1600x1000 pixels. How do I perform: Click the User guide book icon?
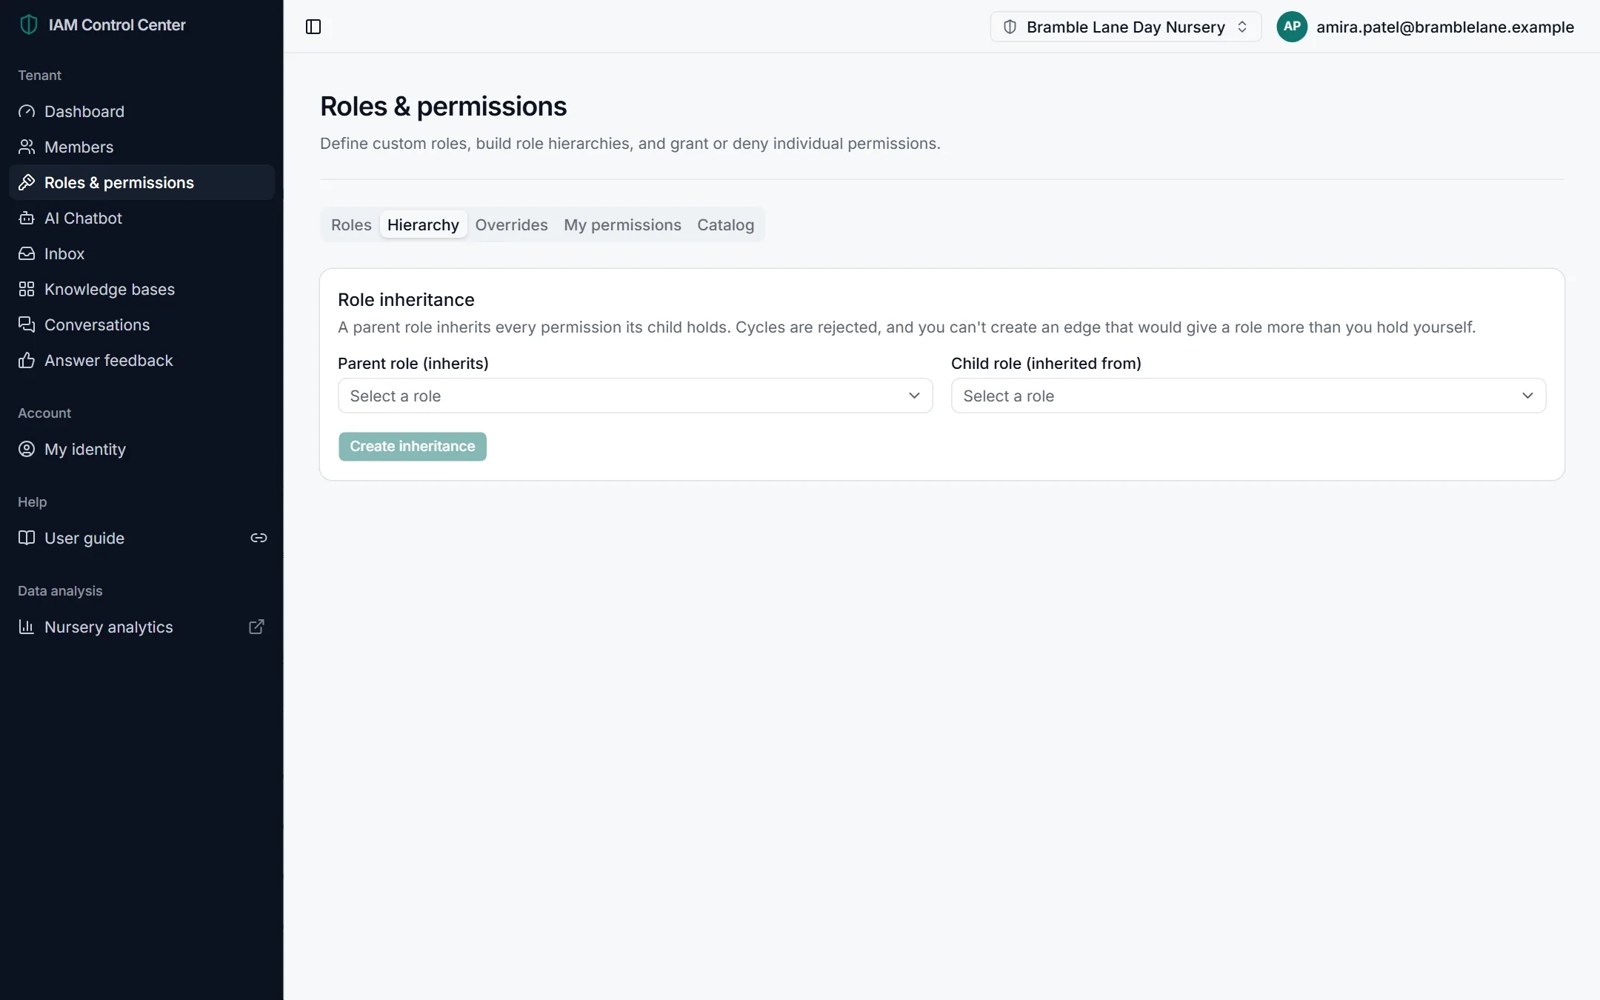tap(27, 538)
